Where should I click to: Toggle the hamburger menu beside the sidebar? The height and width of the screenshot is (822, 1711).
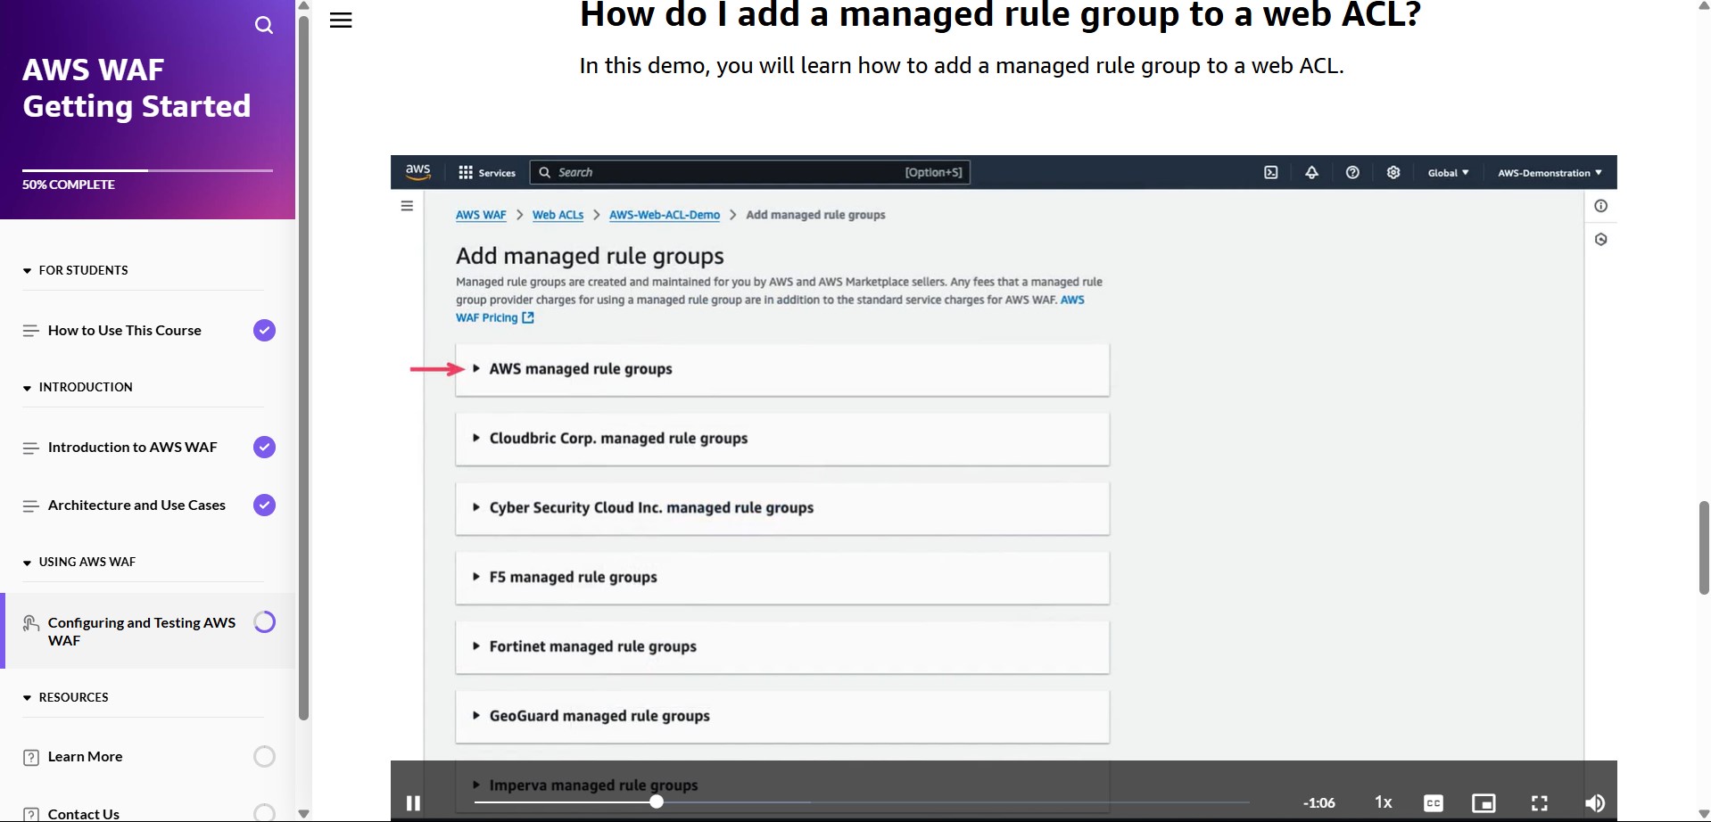pos(341,21)
